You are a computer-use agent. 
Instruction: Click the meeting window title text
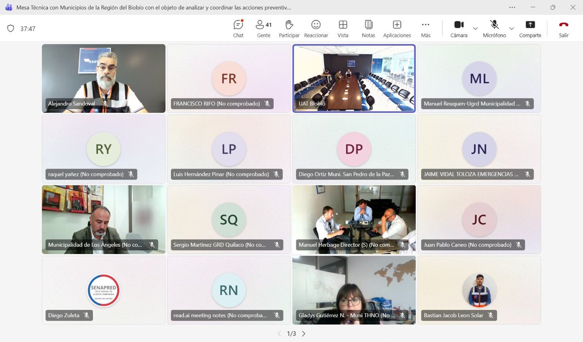[154, 7]
